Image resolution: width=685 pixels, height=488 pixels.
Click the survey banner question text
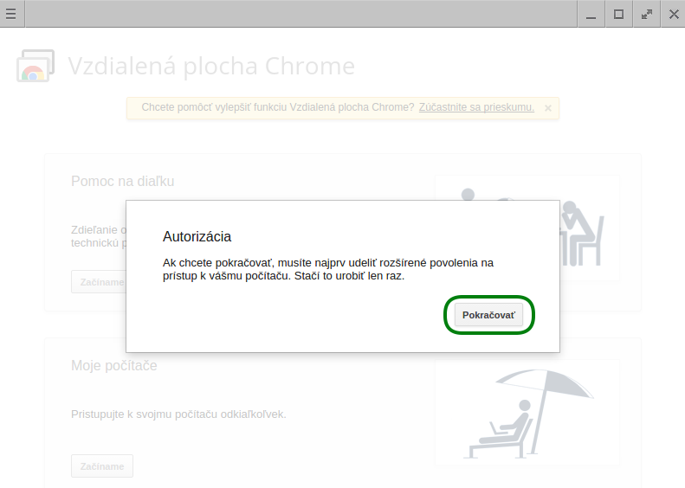[278, 107]
